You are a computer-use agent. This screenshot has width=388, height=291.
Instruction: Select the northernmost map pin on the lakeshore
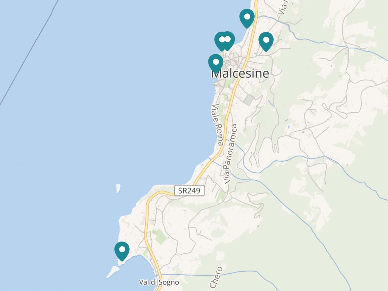(x=247, y=18)
